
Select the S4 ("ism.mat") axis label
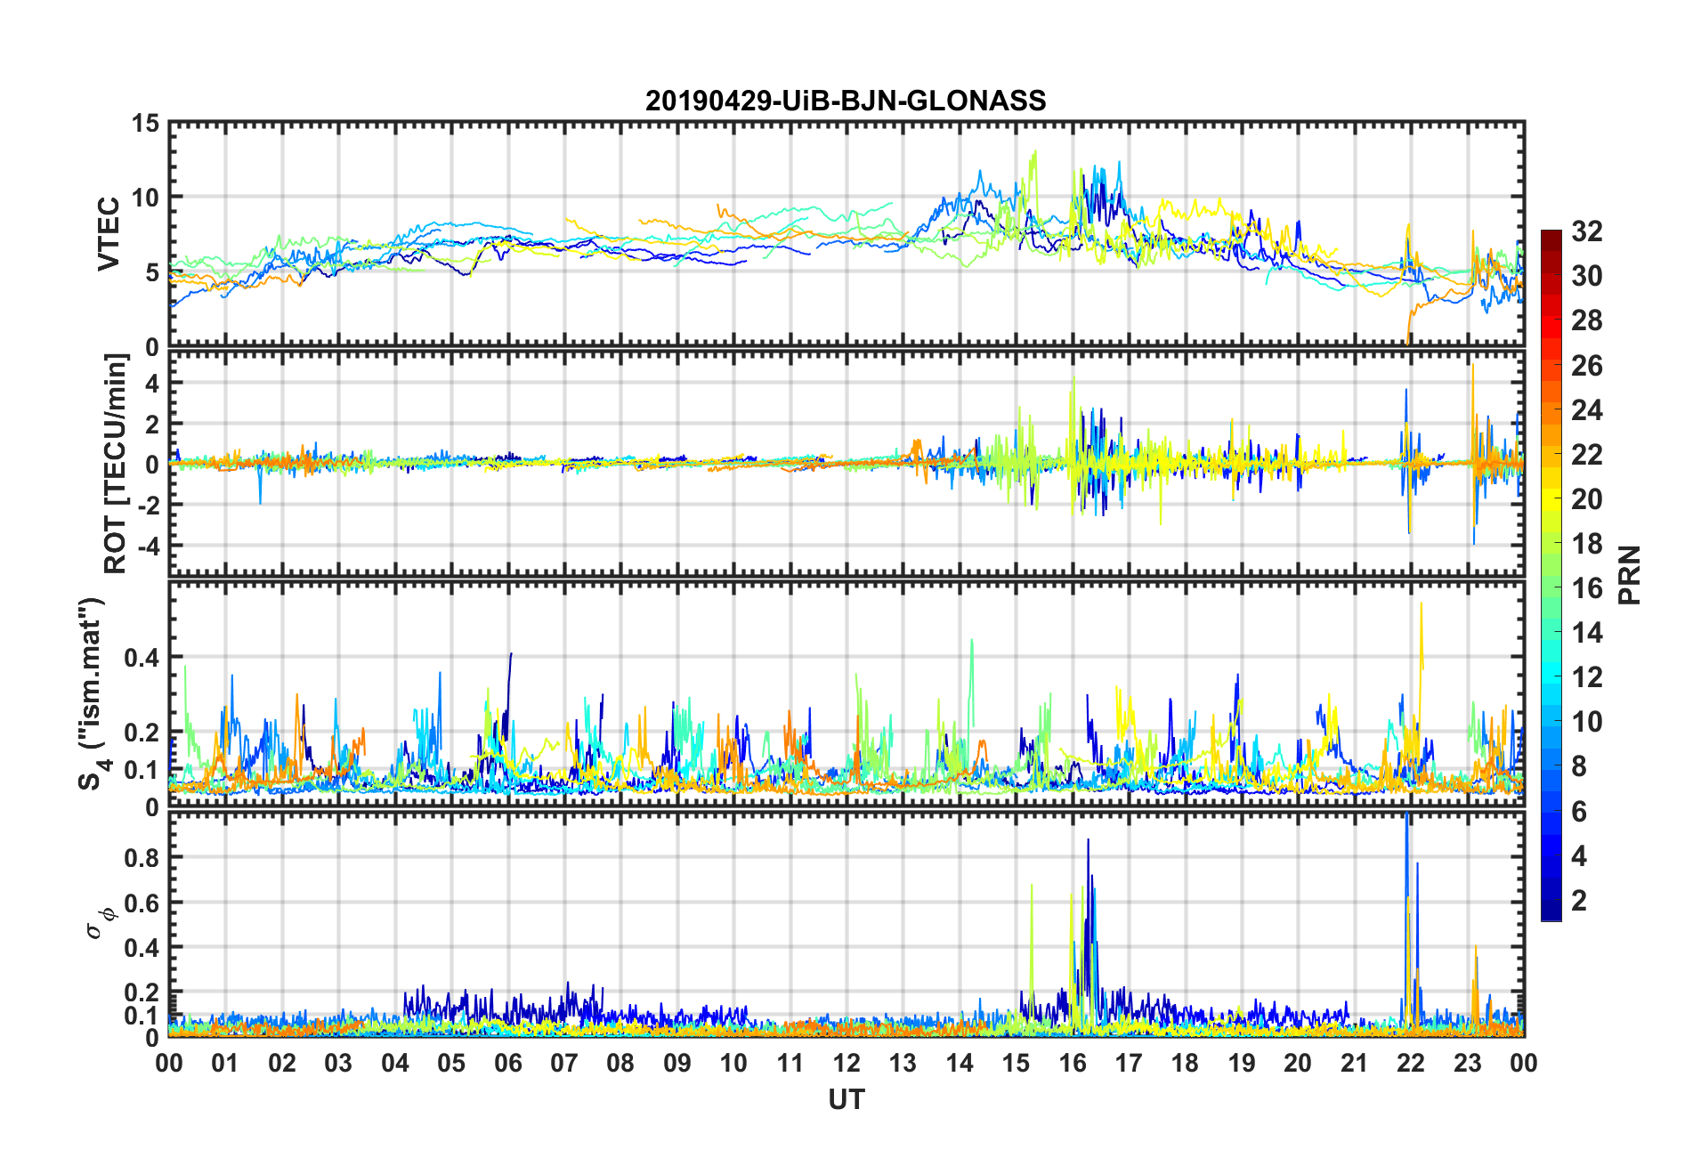pyautogui.click(x=92, y=693)
